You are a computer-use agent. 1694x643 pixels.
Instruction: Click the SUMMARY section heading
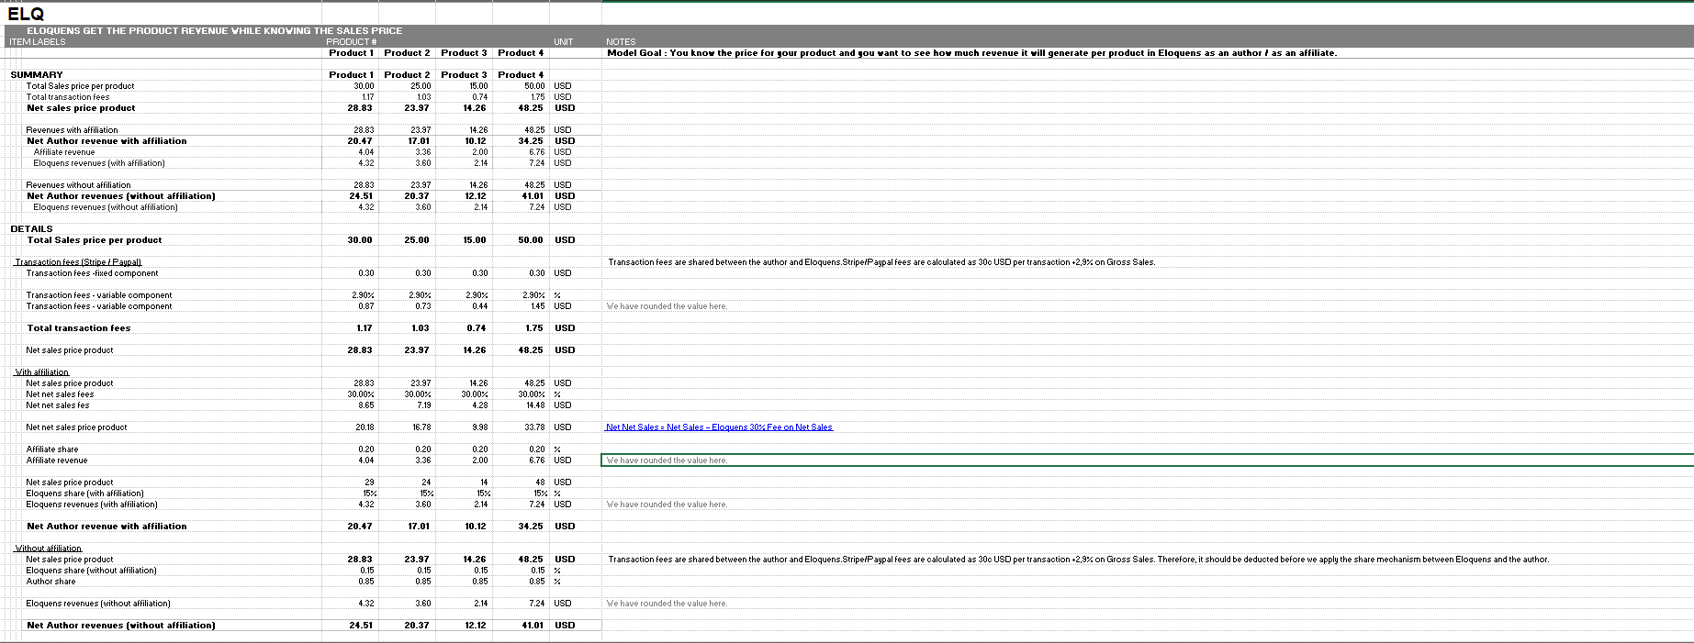37,75
